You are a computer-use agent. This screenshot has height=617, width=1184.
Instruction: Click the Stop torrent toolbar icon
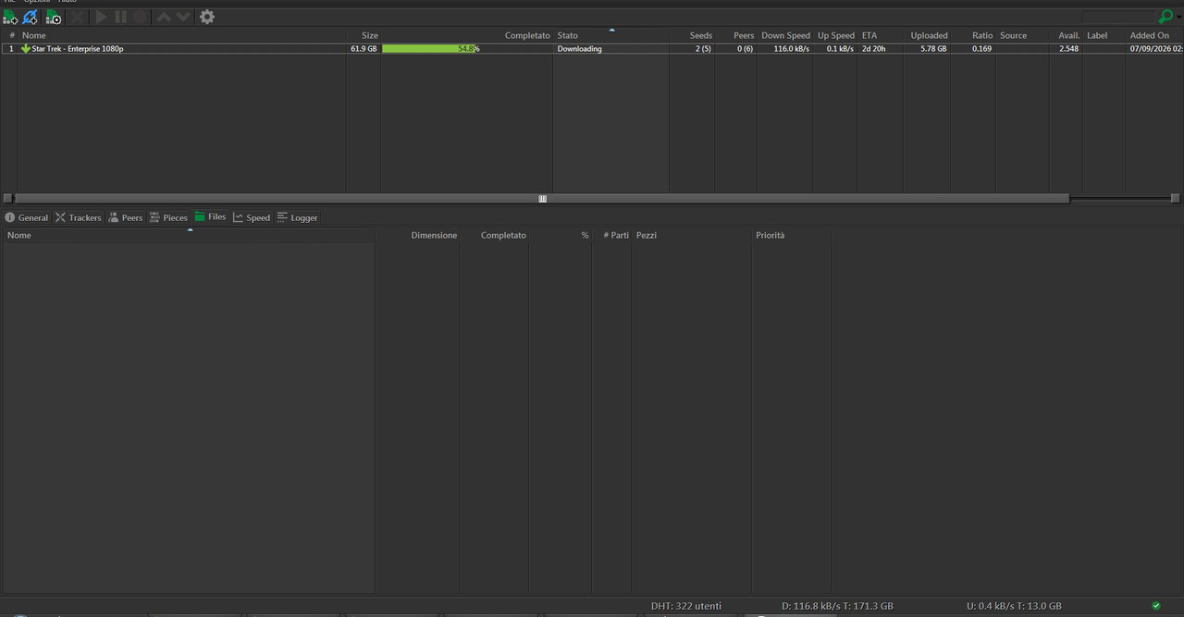point(140,17)
